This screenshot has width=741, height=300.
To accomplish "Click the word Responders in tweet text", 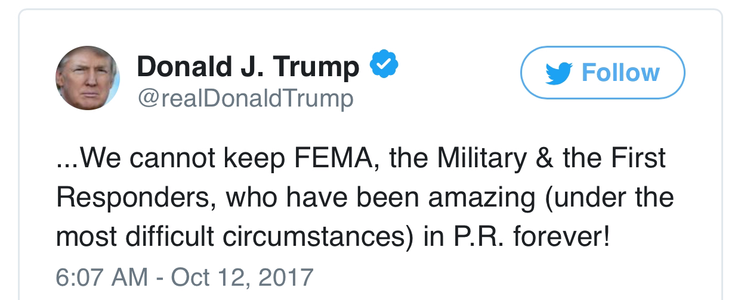I will pyautogui.click(x=133, y=199).
